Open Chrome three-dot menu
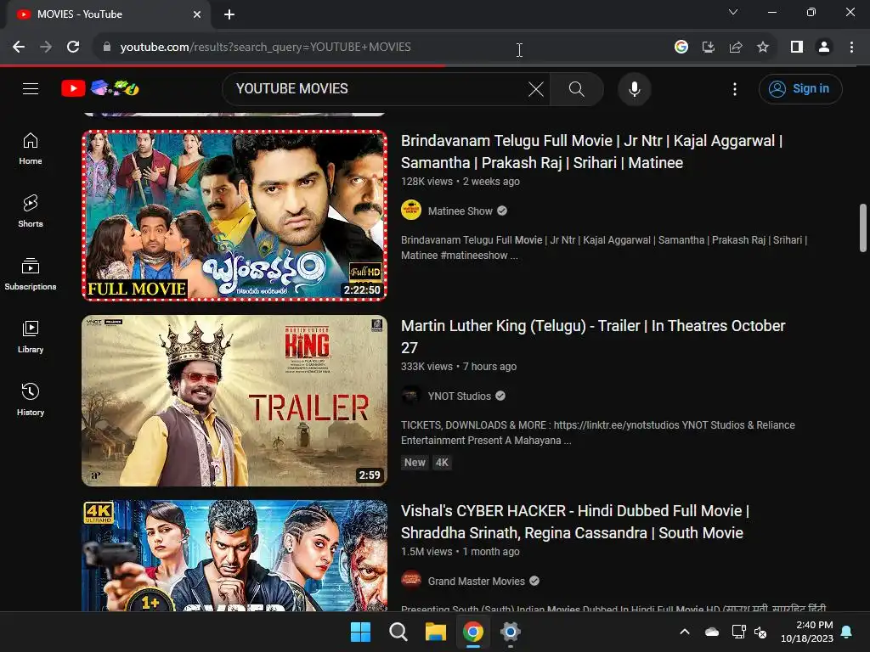The image size is (870, 652). 851,48
